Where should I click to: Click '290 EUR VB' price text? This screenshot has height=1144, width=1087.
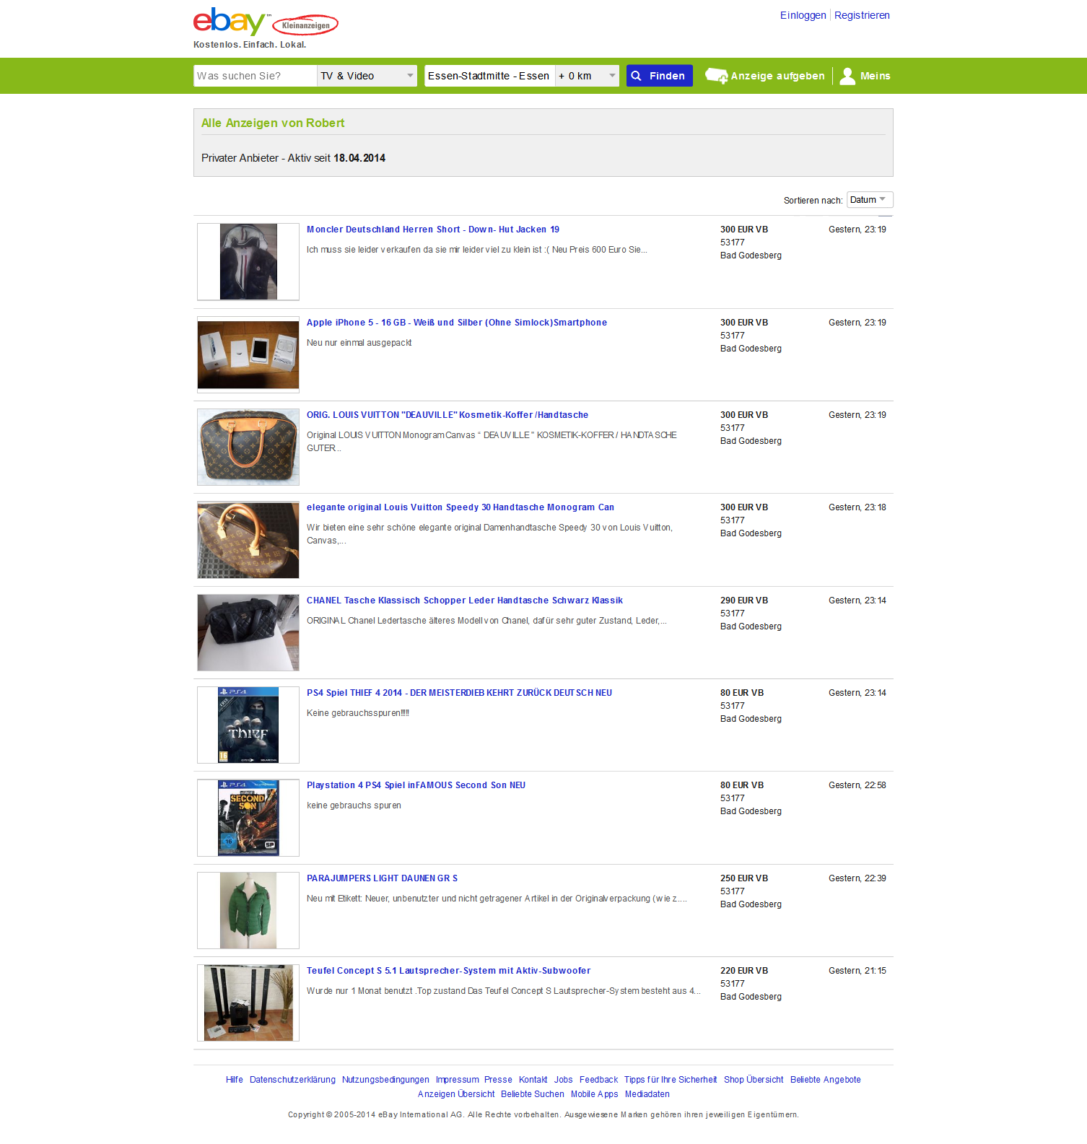(x=744, y=601)
